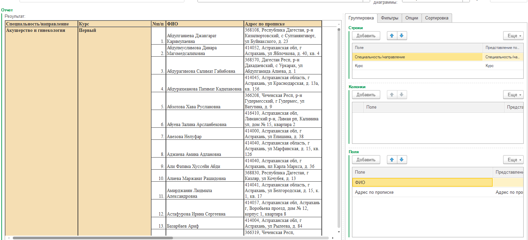The height and width of the screenshot is (240, 528).
Task: Click the report's vertical scrollbar down arrow
Action: pyautogui.click(x=339, y=232)
